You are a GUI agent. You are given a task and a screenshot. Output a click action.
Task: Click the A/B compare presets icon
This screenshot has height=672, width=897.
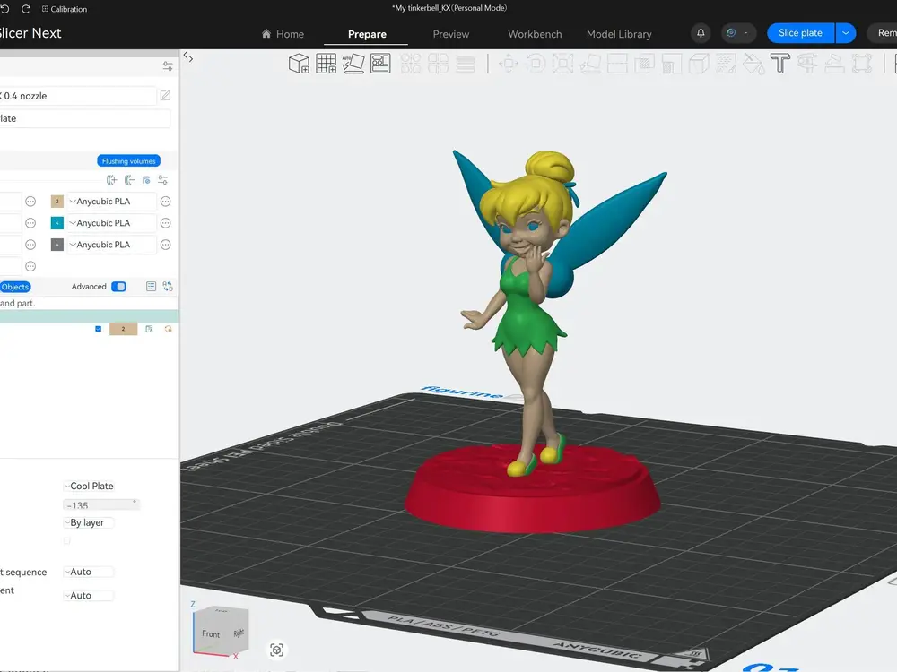tap(168, 287)
